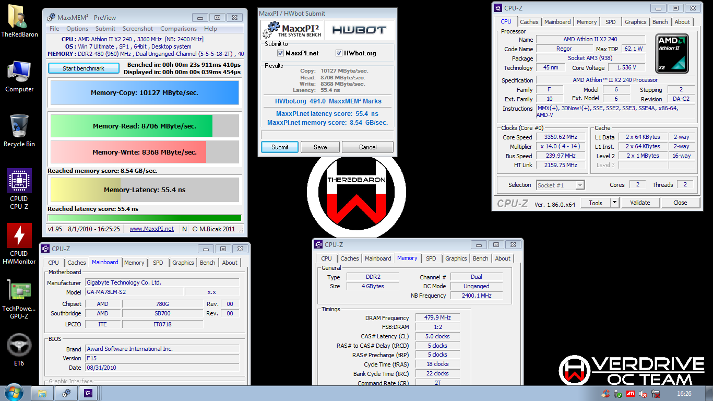Open the Recycle Bin desktop icon
This screenshot has height=401, width=713.
tap(19, 129)
